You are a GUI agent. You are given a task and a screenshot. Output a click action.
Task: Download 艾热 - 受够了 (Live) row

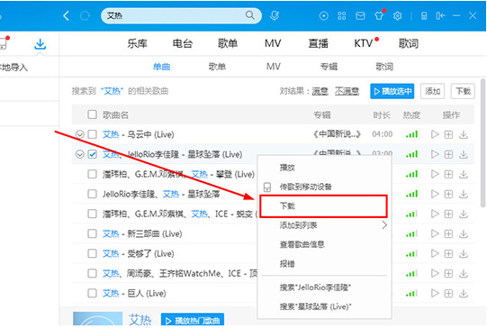(464, 253)
